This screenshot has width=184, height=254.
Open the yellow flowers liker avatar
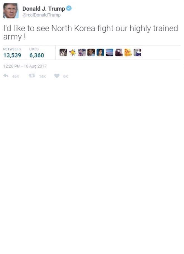128,53
